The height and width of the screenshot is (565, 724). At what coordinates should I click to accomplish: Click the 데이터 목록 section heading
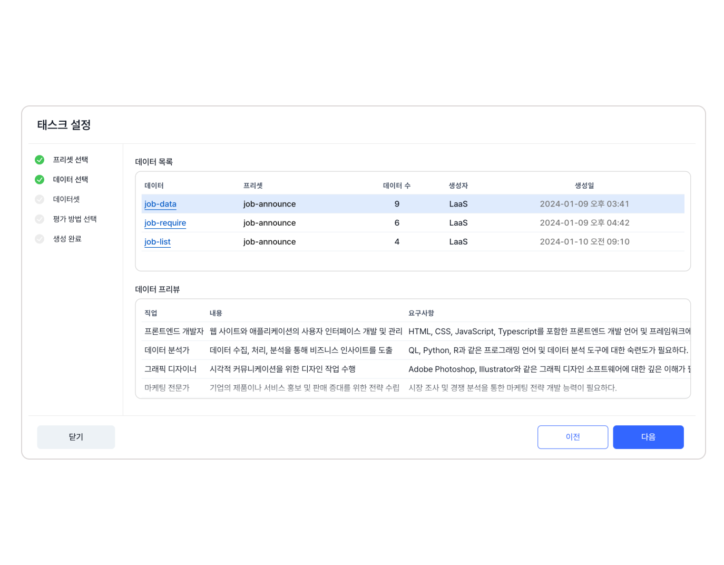154,162
